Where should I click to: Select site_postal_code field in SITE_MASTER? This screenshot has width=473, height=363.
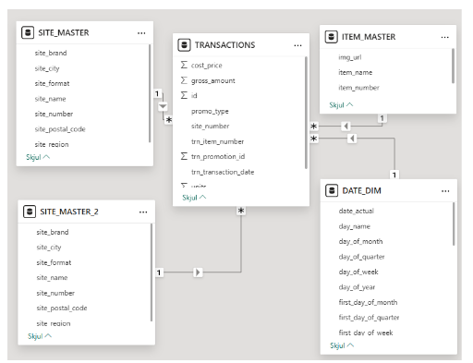[60, 129]
